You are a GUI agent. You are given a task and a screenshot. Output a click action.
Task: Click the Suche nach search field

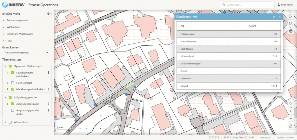(x=248, y=5)
